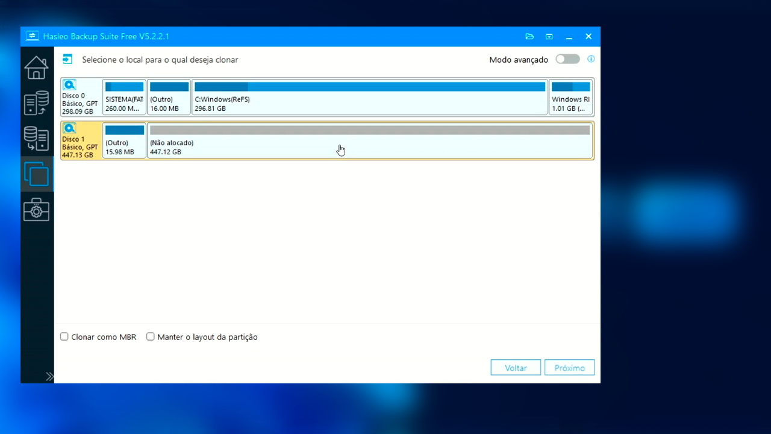
Task: Expand the sidebar with the double chevron
Action: pos(50,376)
